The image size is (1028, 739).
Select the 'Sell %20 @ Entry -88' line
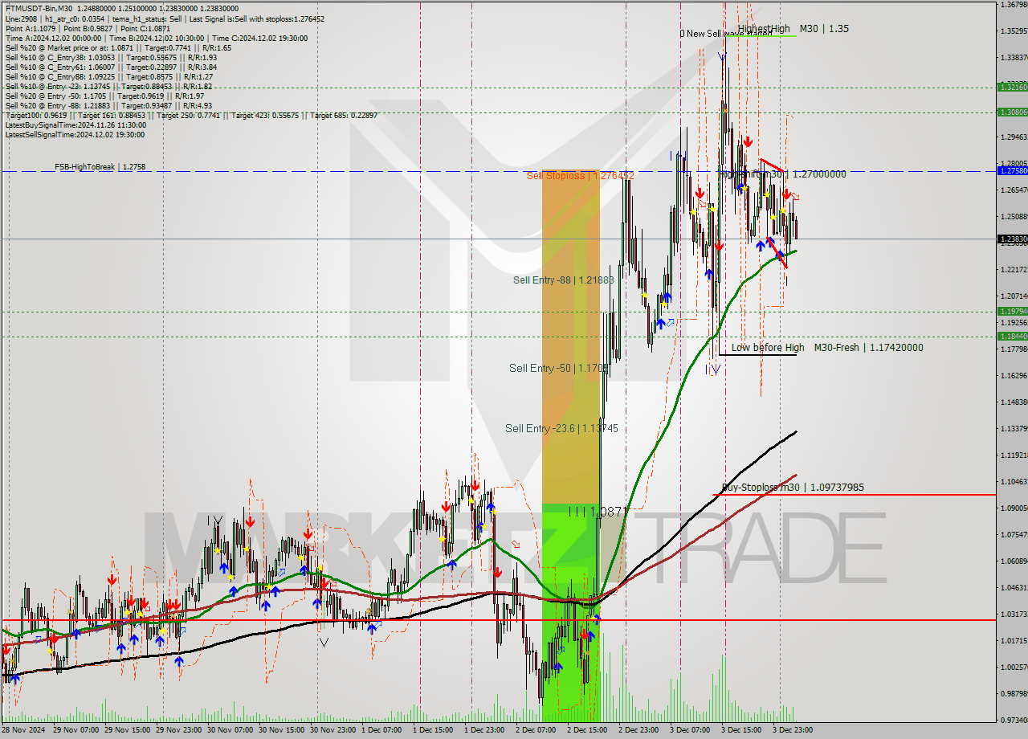pos(108,105)
